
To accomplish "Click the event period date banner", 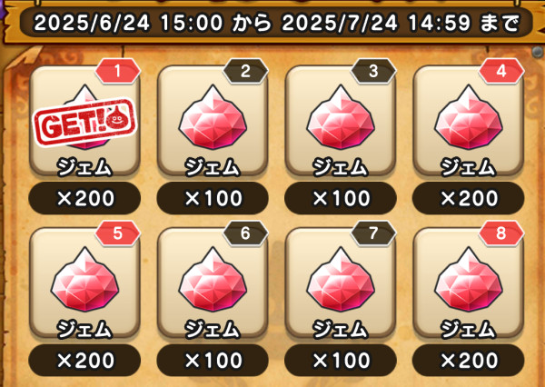I will pyautogui.click(x=276, y=23).
